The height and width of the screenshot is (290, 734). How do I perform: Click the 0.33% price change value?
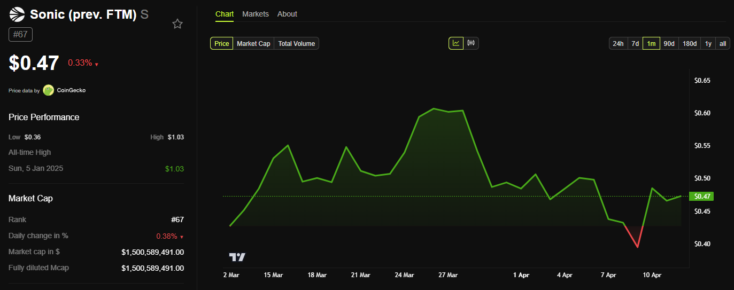pos(80,63)
